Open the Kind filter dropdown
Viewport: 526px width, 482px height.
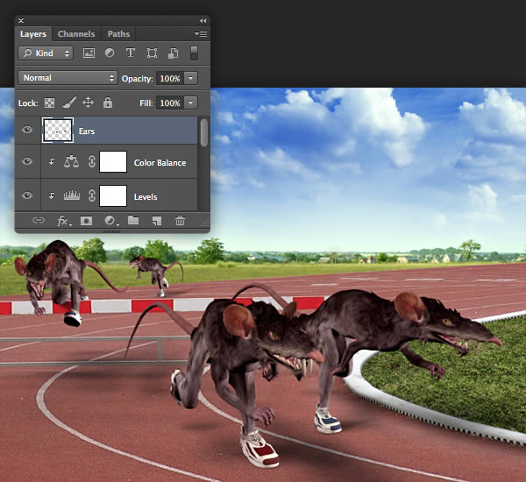[x=46, y=53]
